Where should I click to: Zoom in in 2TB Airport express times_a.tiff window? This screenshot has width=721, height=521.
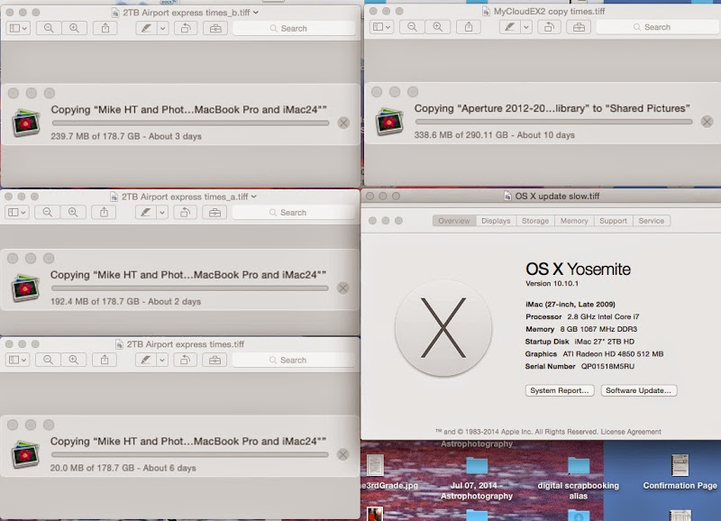[73, 212]
